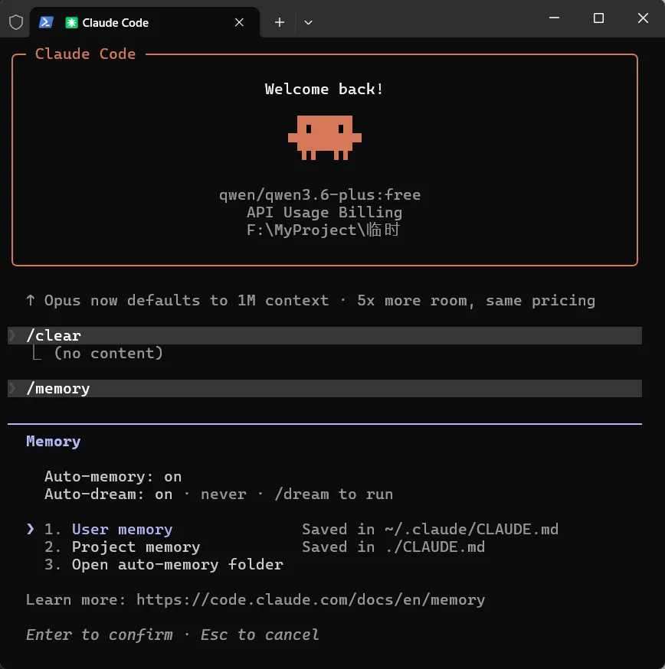This screenshot has height=669, width=665.
Task: Click the API Usage Billing line
Action: point(324,213)
